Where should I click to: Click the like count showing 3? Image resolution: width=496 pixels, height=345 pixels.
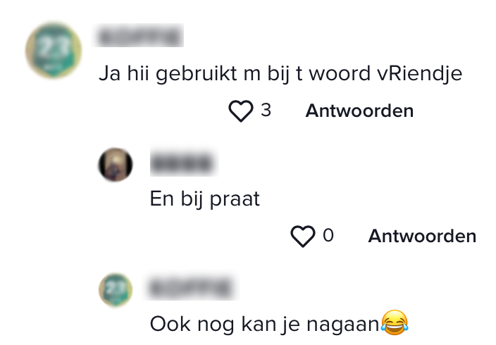[x=266, y=110]
